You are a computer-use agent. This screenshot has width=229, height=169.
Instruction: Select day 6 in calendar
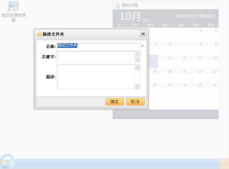(166, 48)
